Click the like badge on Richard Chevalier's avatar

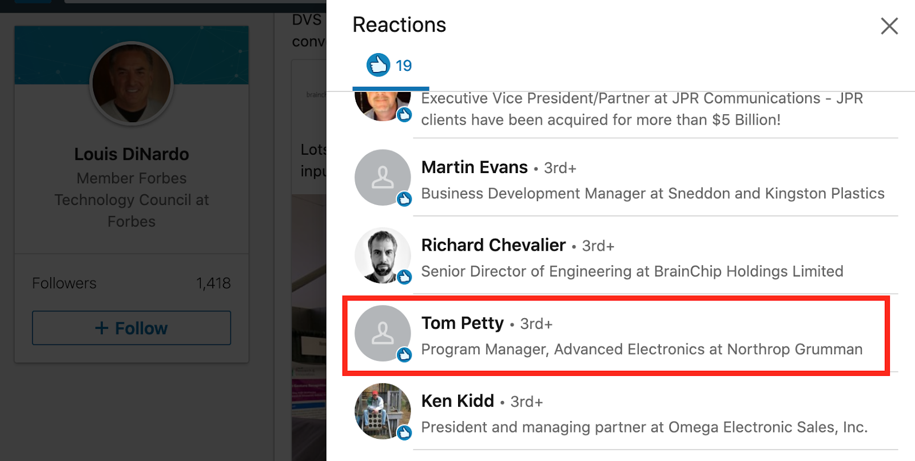point(404,277)
